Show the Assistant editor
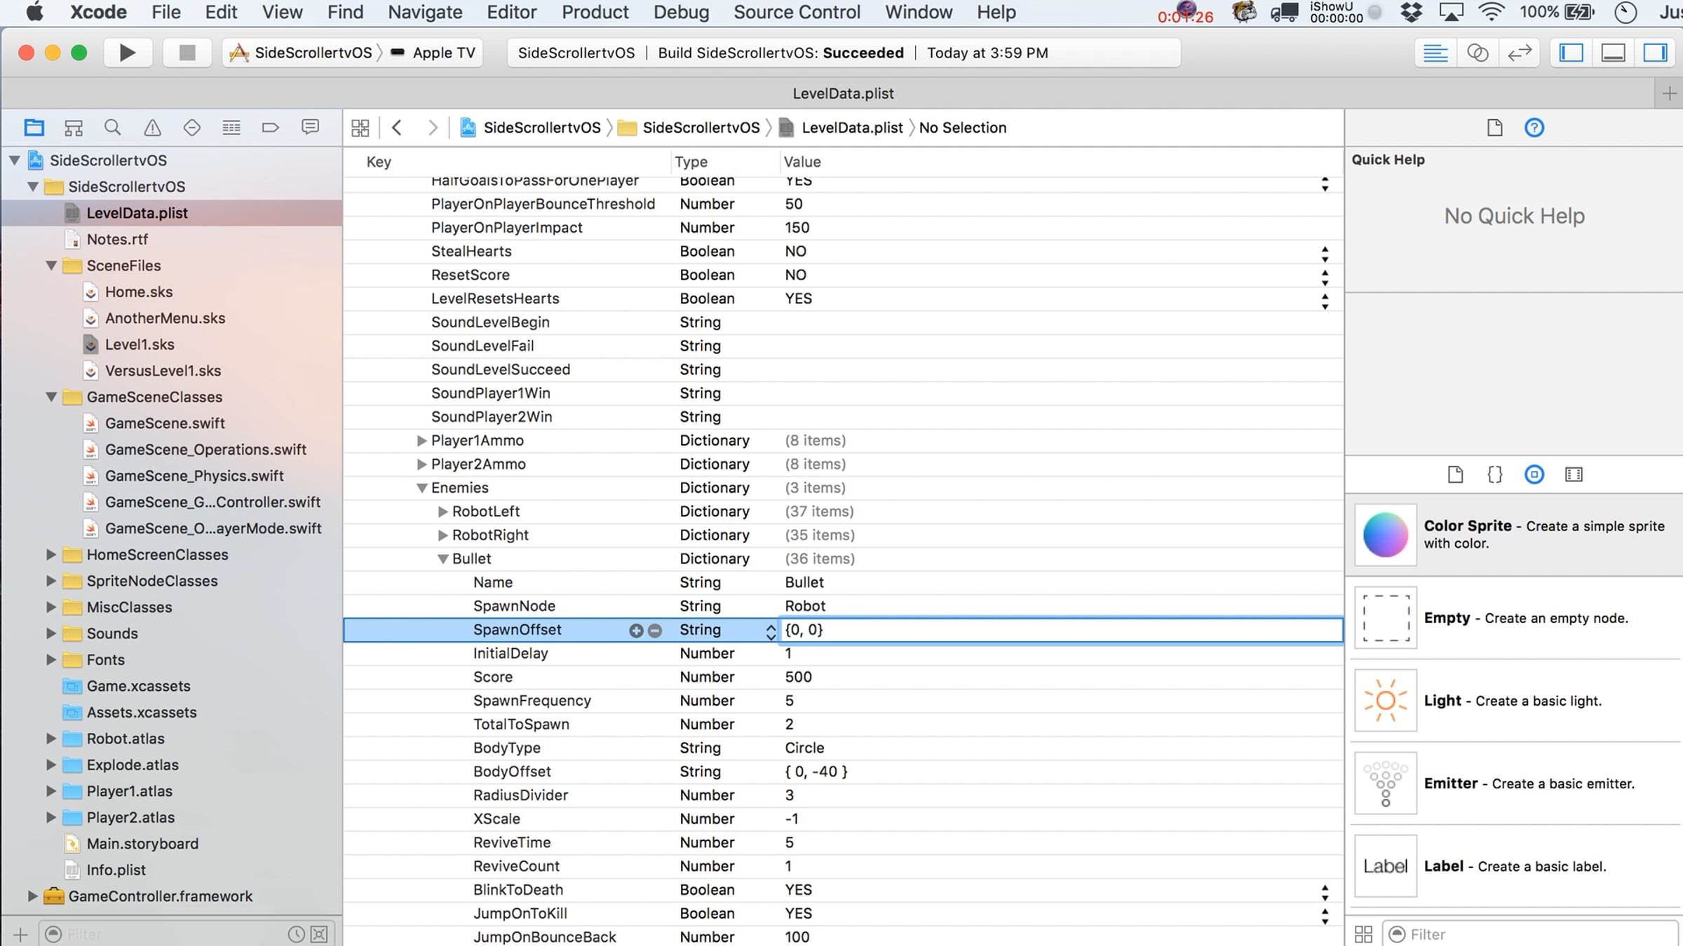Image resolution: width=1683 pixels, height=946 pixels. point(1478,53)
